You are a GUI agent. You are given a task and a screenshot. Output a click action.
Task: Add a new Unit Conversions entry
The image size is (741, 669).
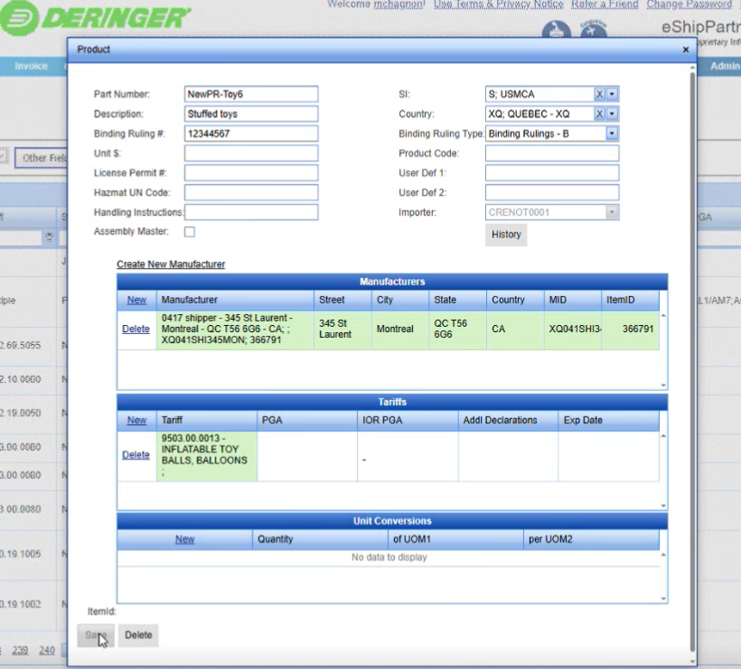[x=184, y=539]
